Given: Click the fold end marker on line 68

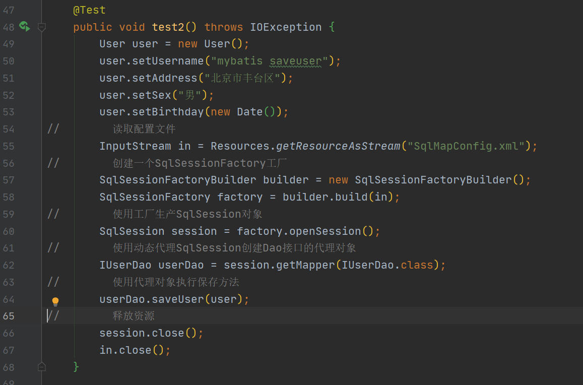Looking at the screenshot, I should pos(42,367).
